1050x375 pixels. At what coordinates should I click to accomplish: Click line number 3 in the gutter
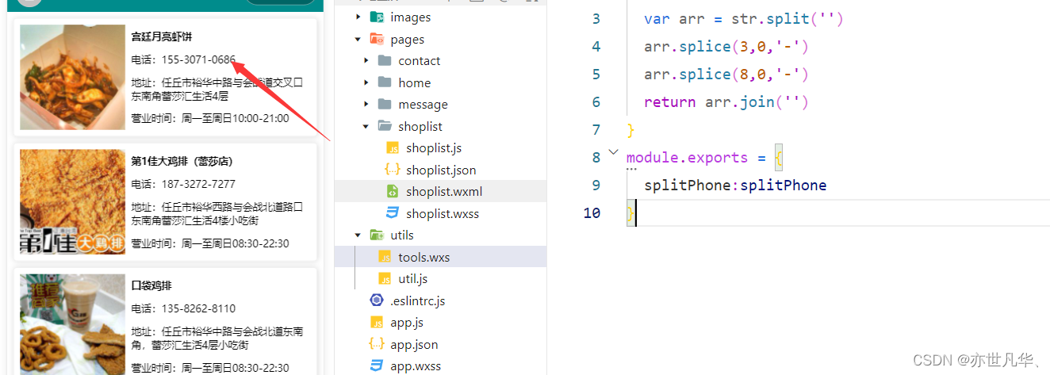pyautogui.click(x=596, y=18)
